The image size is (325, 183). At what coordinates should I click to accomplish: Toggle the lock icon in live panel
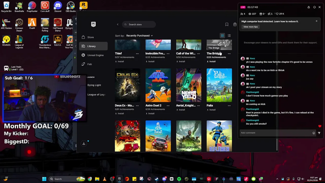[x=308, y=7]
